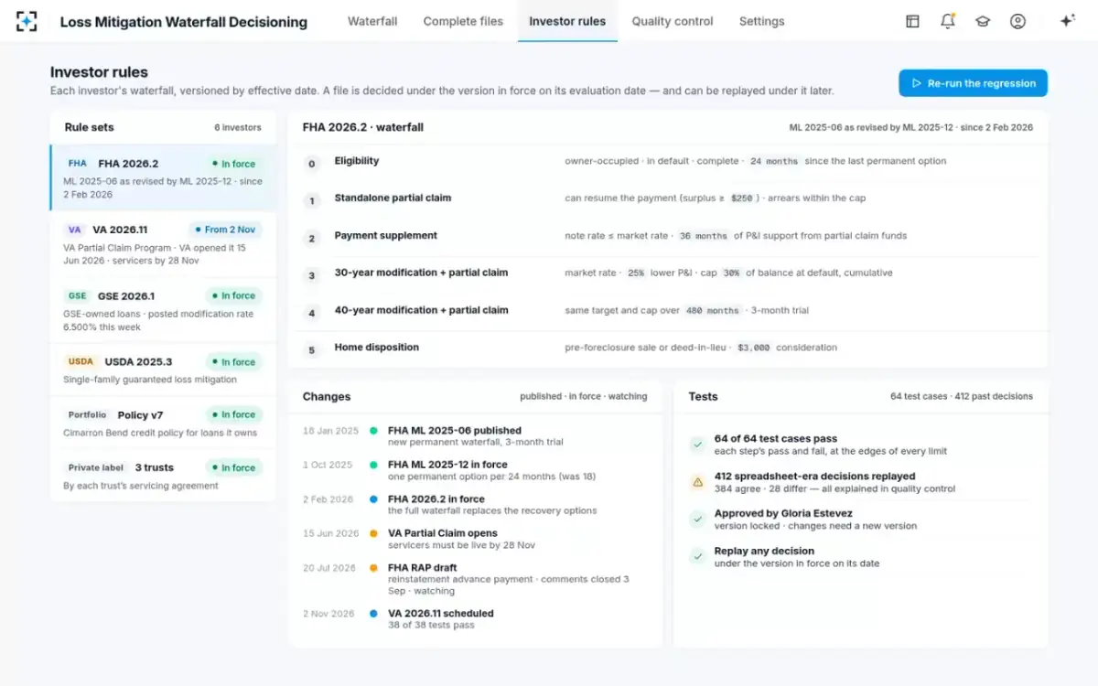Click the 20 Jul 2026 date
Image resolution: width=1098 pixels, height=686 pixels.
click(329, 568)
